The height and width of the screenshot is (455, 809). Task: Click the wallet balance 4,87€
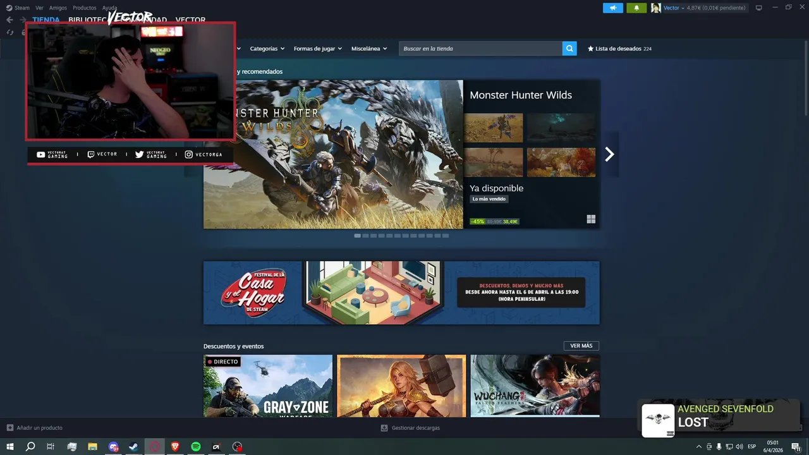[716, 8]
